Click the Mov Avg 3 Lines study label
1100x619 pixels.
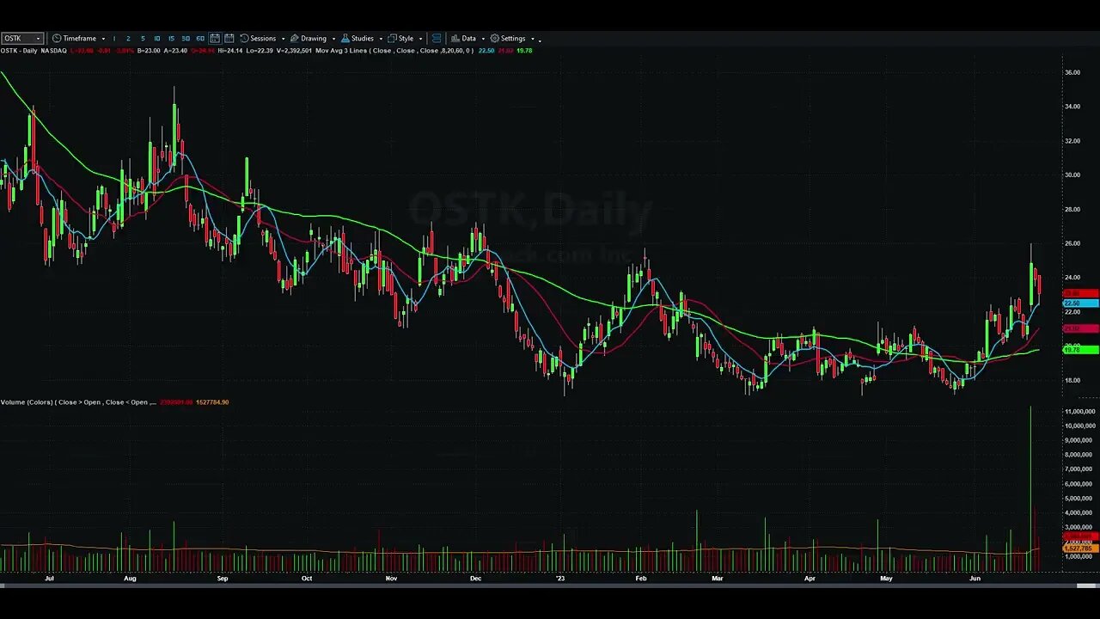coord(394,51)
